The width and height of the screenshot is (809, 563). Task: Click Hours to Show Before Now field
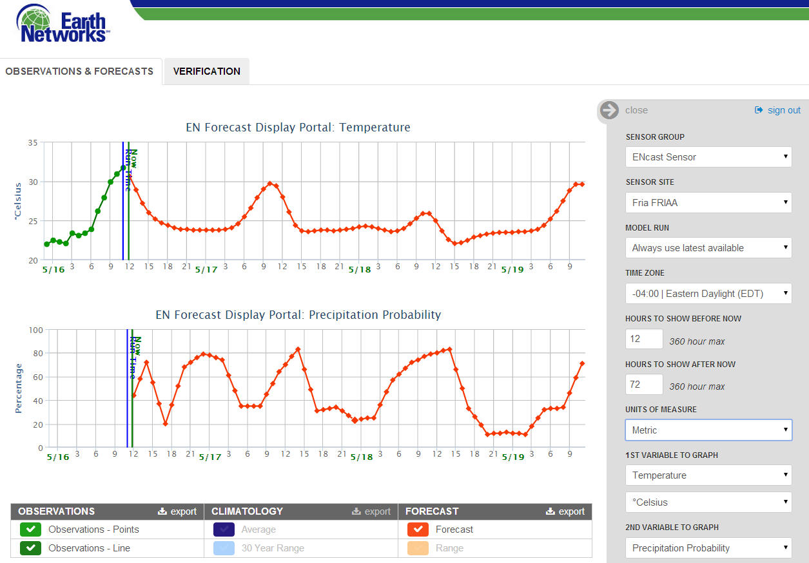pyautogui.click(x=644, y=339)
